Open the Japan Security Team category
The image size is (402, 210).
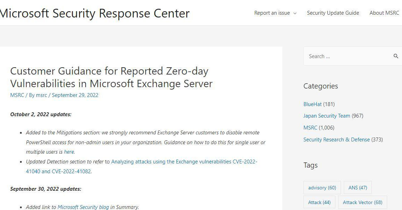click(327, 116)
